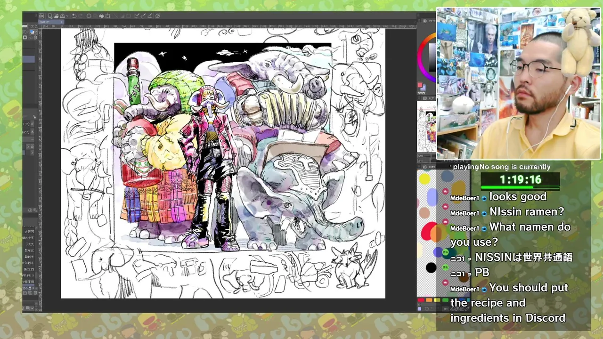Screen dimensions: 603x339
Task: Open the Clip Studio logo button
Action: tap(41, 16)
